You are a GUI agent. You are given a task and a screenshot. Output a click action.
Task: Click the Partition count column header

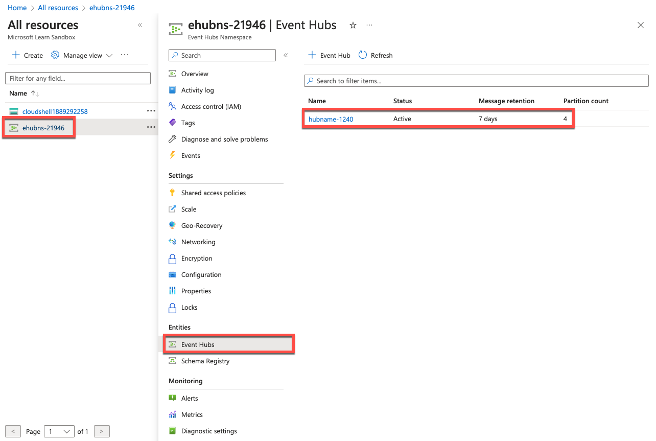(586, 101)
